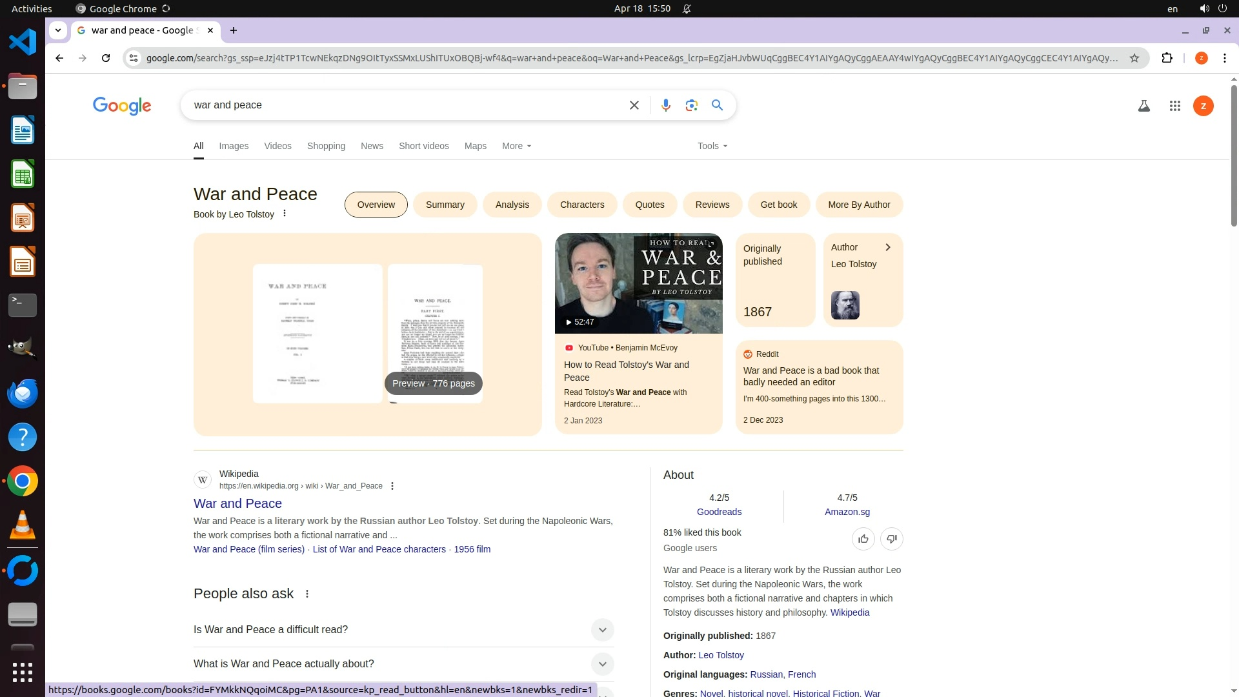The height and width of the screenshot is (697, 1239).
Task: Open the More search filters dropdown
Action: coord(516,146)
